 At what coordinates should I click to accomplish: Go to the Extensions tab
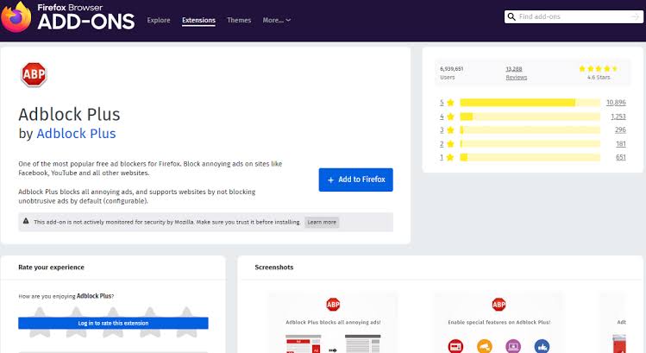pos(198,20)
